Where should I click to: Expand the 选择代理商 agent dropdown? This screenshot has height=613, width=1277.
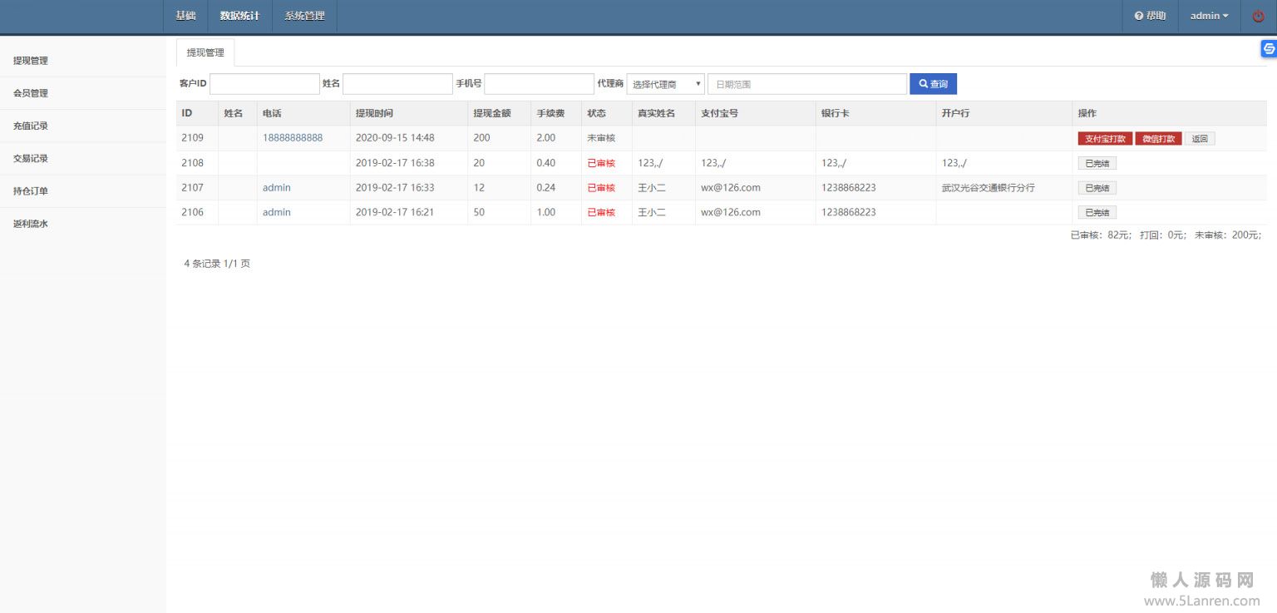(x=665, y=84)
